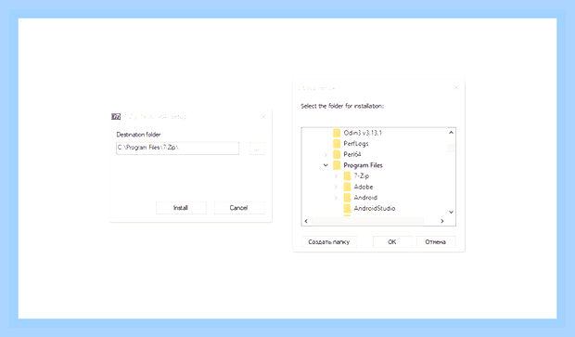
Task: Click the vertical scrollbar thumb in tree
Action: [x=451, y=149]
